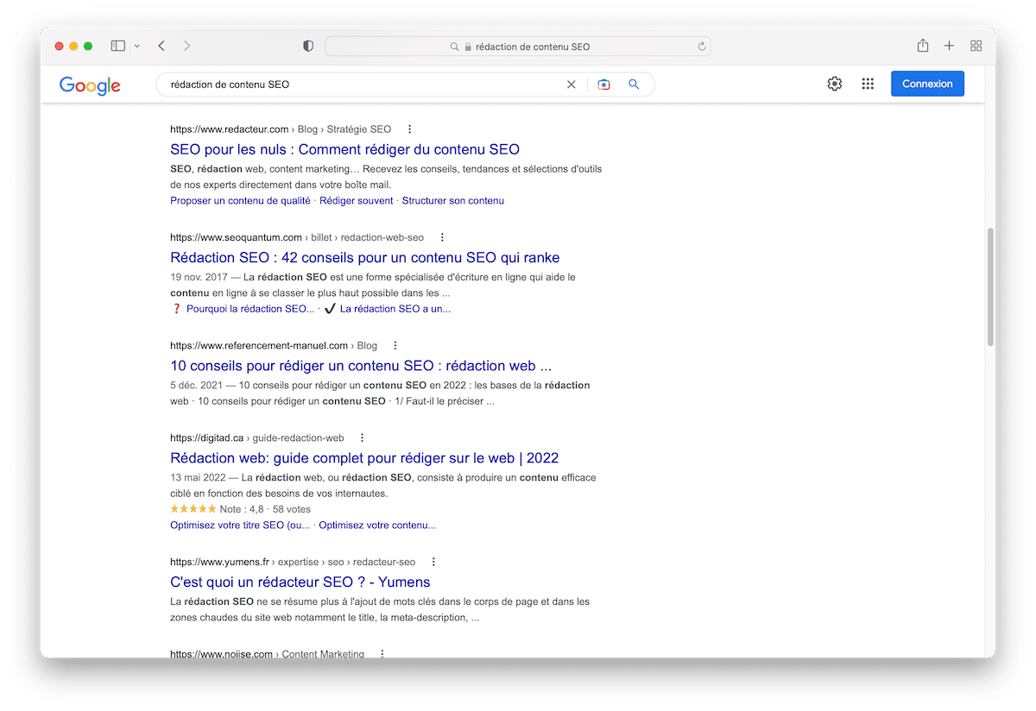Click the Connexion sign-in button

pyautogui.click(x=927, y=84)
